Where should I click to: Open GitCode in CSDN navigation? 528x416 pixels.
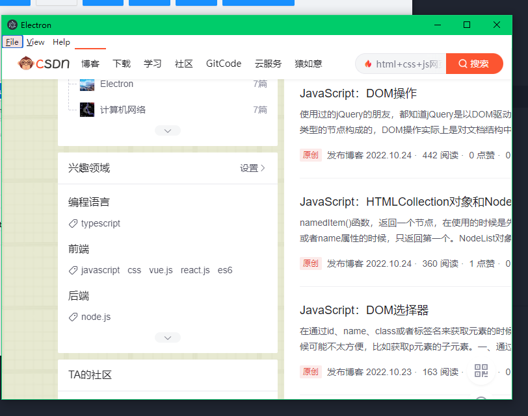[x=224, y=64]
